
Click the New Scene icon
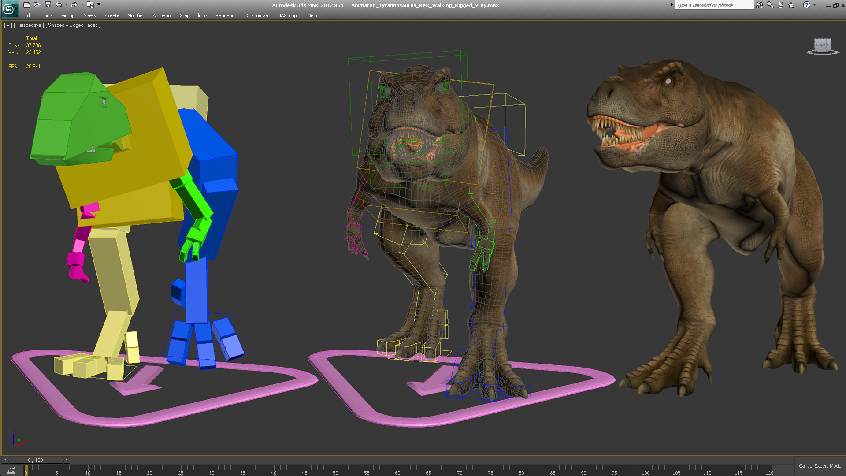point(27,5)
